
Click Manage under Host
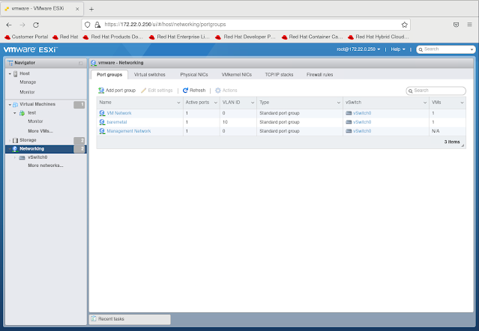click(x=28, y=82)
